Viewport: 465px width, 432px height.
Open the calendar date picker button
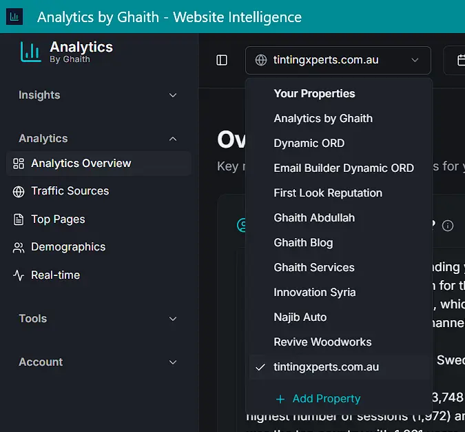pos(457,60)
